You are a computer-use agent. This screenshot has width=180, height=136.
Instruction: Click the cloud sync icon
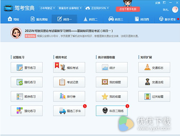pyautogui.click(x=87, y=8)
